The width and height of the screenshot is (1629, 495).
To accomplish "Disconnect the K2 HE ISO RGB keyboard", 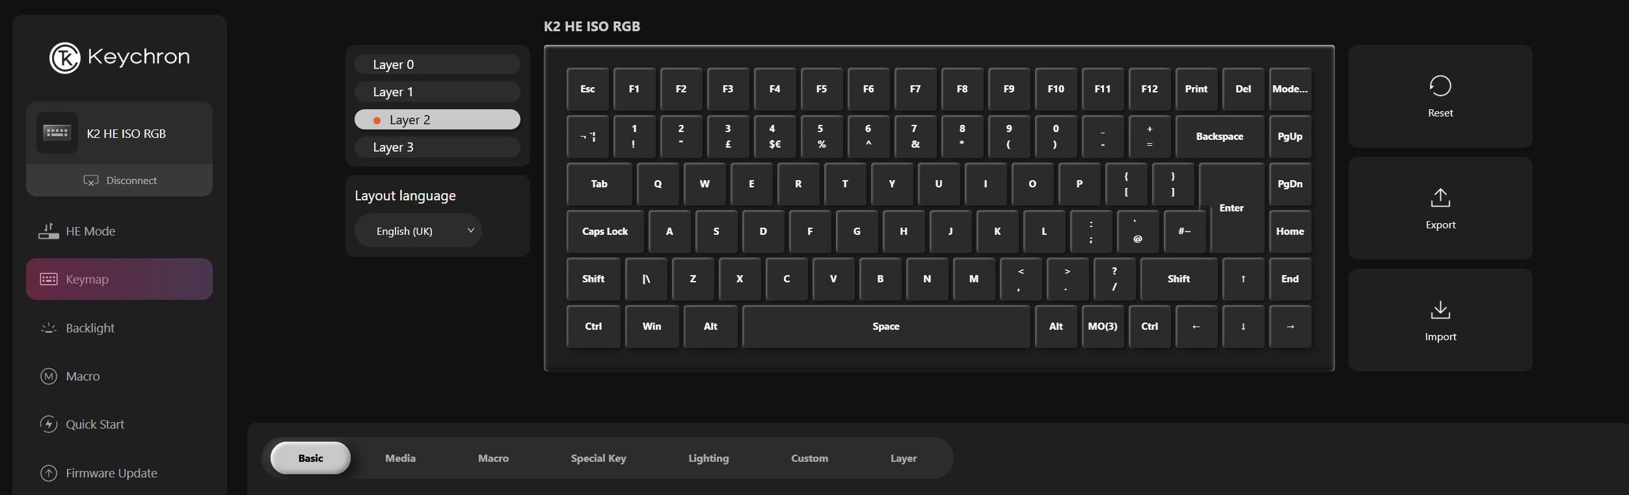I will tap(119, 180).
